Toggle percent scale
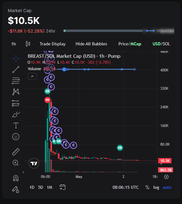The image size is (182, 204). click(x=147, y=187)
